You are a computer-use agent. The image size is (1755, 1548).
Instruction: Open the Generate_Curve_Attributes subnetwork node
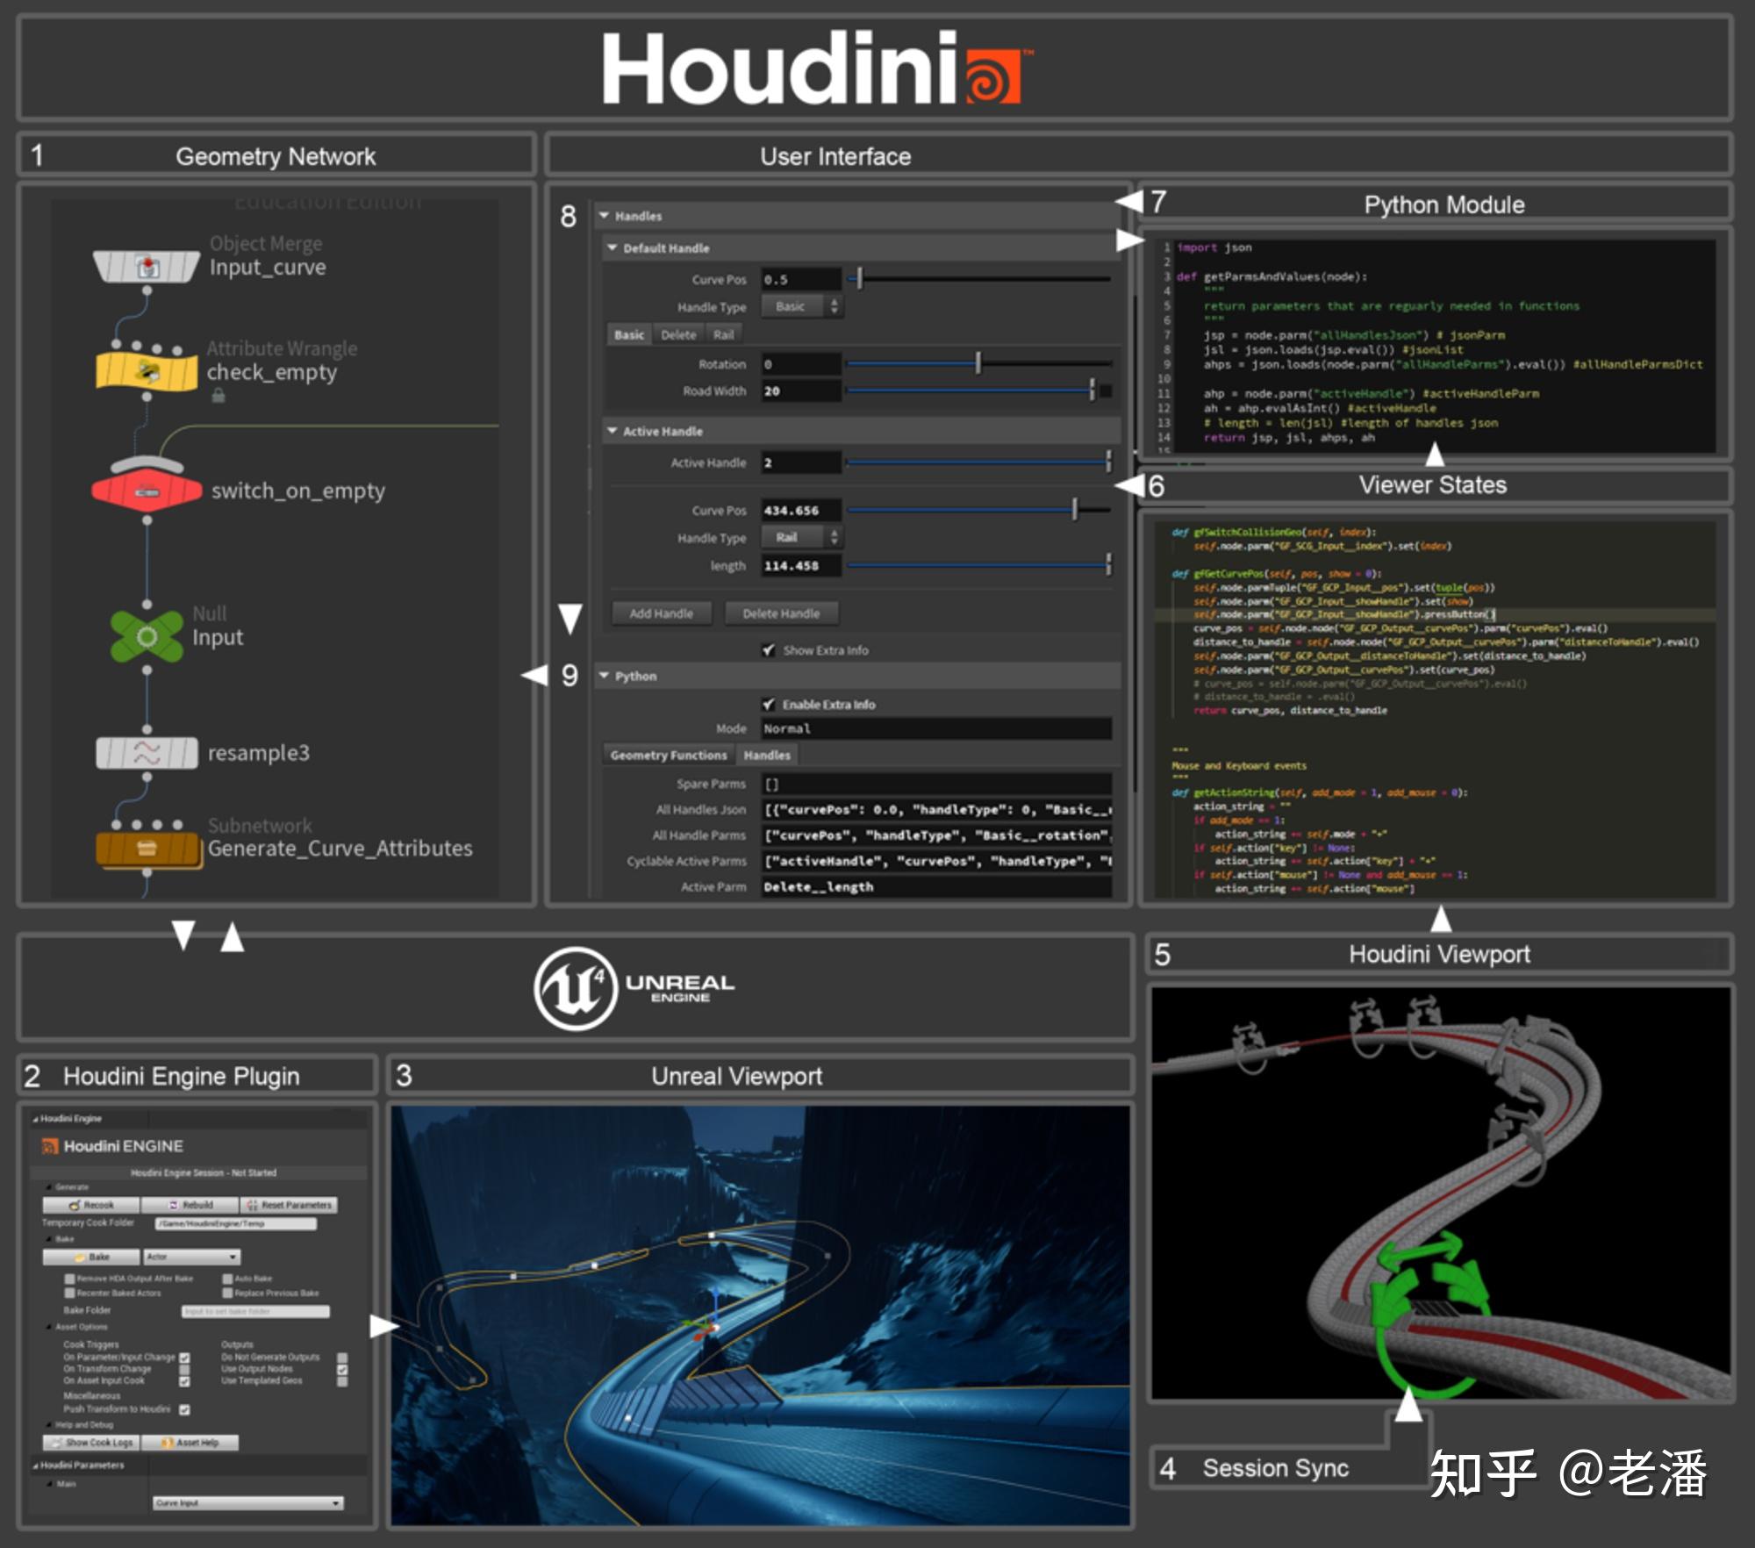[147, 847]
